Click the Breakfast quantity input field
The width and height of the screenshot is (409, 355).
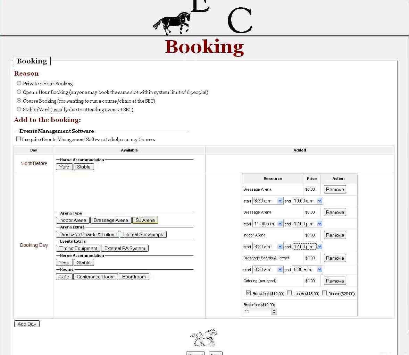(257, 311)
